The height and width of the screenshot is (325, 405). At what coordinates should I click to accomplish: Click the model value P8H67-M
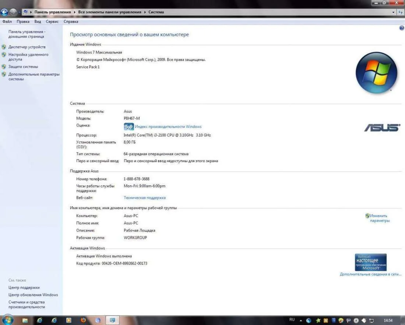(x=132, y=118)
